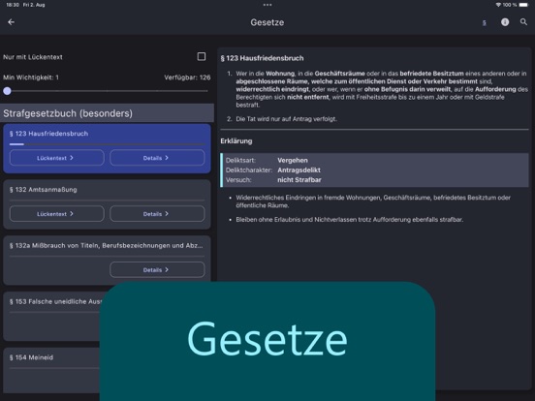Click the 'Min Wichtigkeit: 1' label
Screen dimensions: 535x401
[x=31, y=77]
